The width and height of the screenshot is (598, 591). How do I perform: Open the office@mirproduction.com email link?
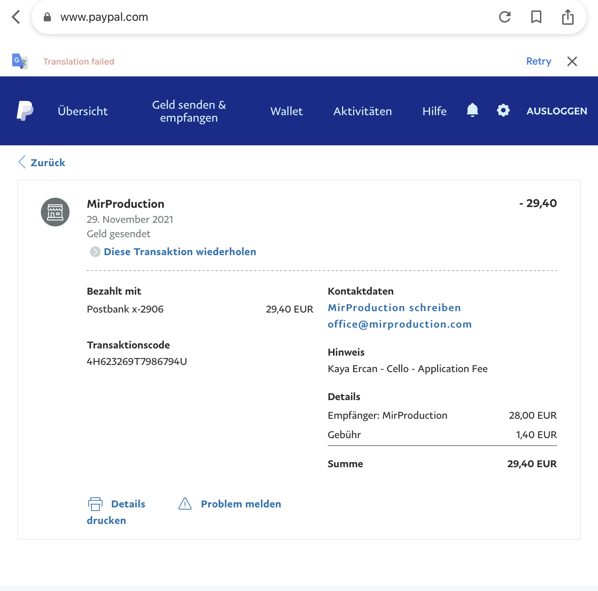click(x=399, y=324)
